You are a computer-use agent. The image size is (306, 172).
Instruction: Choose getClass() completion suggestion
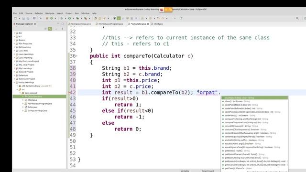pos(254,168)
